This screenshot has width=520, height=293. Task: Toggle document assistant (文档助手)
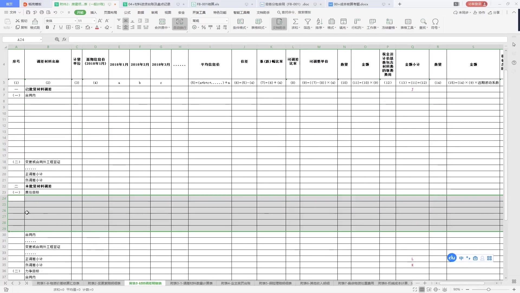(x=279, y=24)
